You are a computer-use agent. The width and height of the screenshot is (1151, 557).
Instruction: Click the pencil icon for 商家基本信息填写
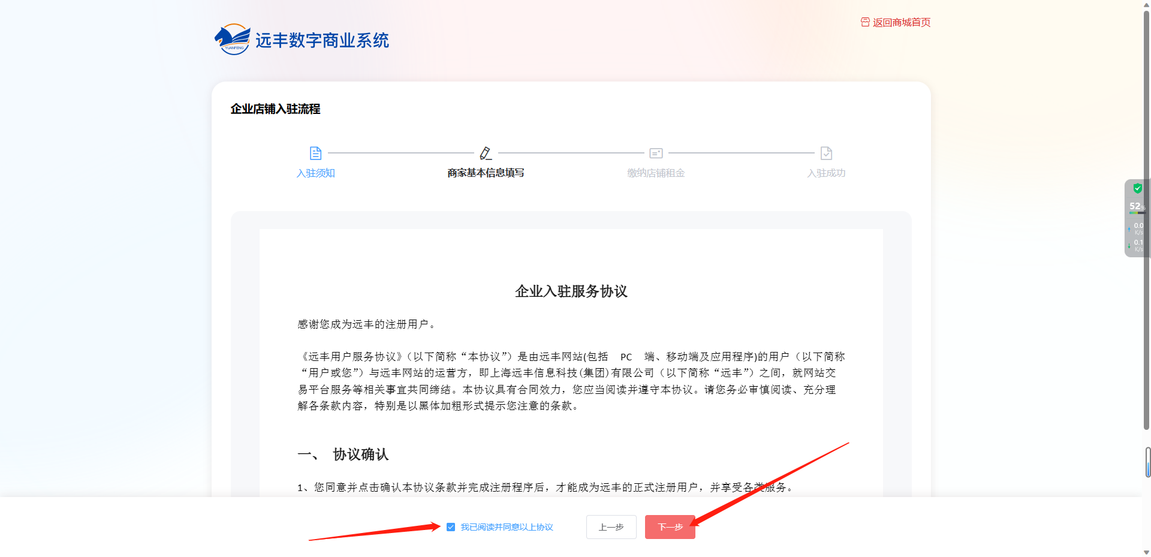click(486, 153)
